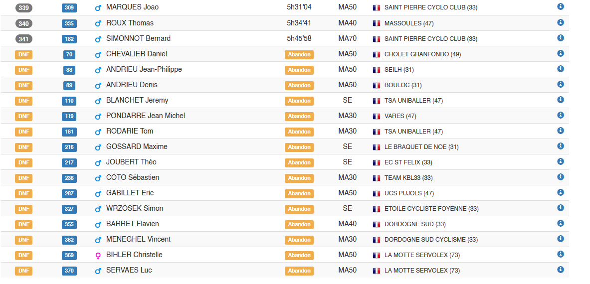
Task: Click rank badge 341
Action: click(24, 39)
